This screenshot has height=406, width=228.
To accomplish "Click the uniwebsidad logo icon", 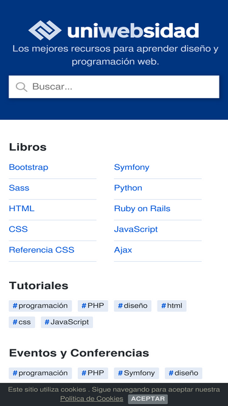I will point(45,30).
